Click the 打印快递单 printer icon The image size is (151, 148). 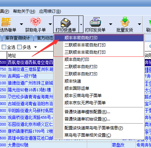click(x=66, y=22)
